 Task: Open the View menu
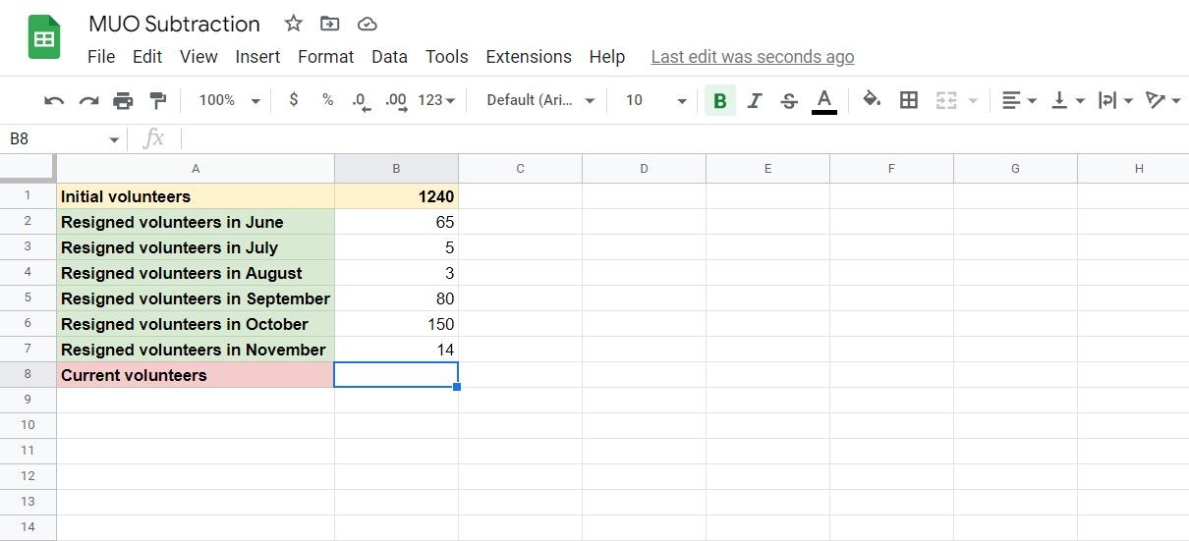pyautogui.click(x=198, y=57)
